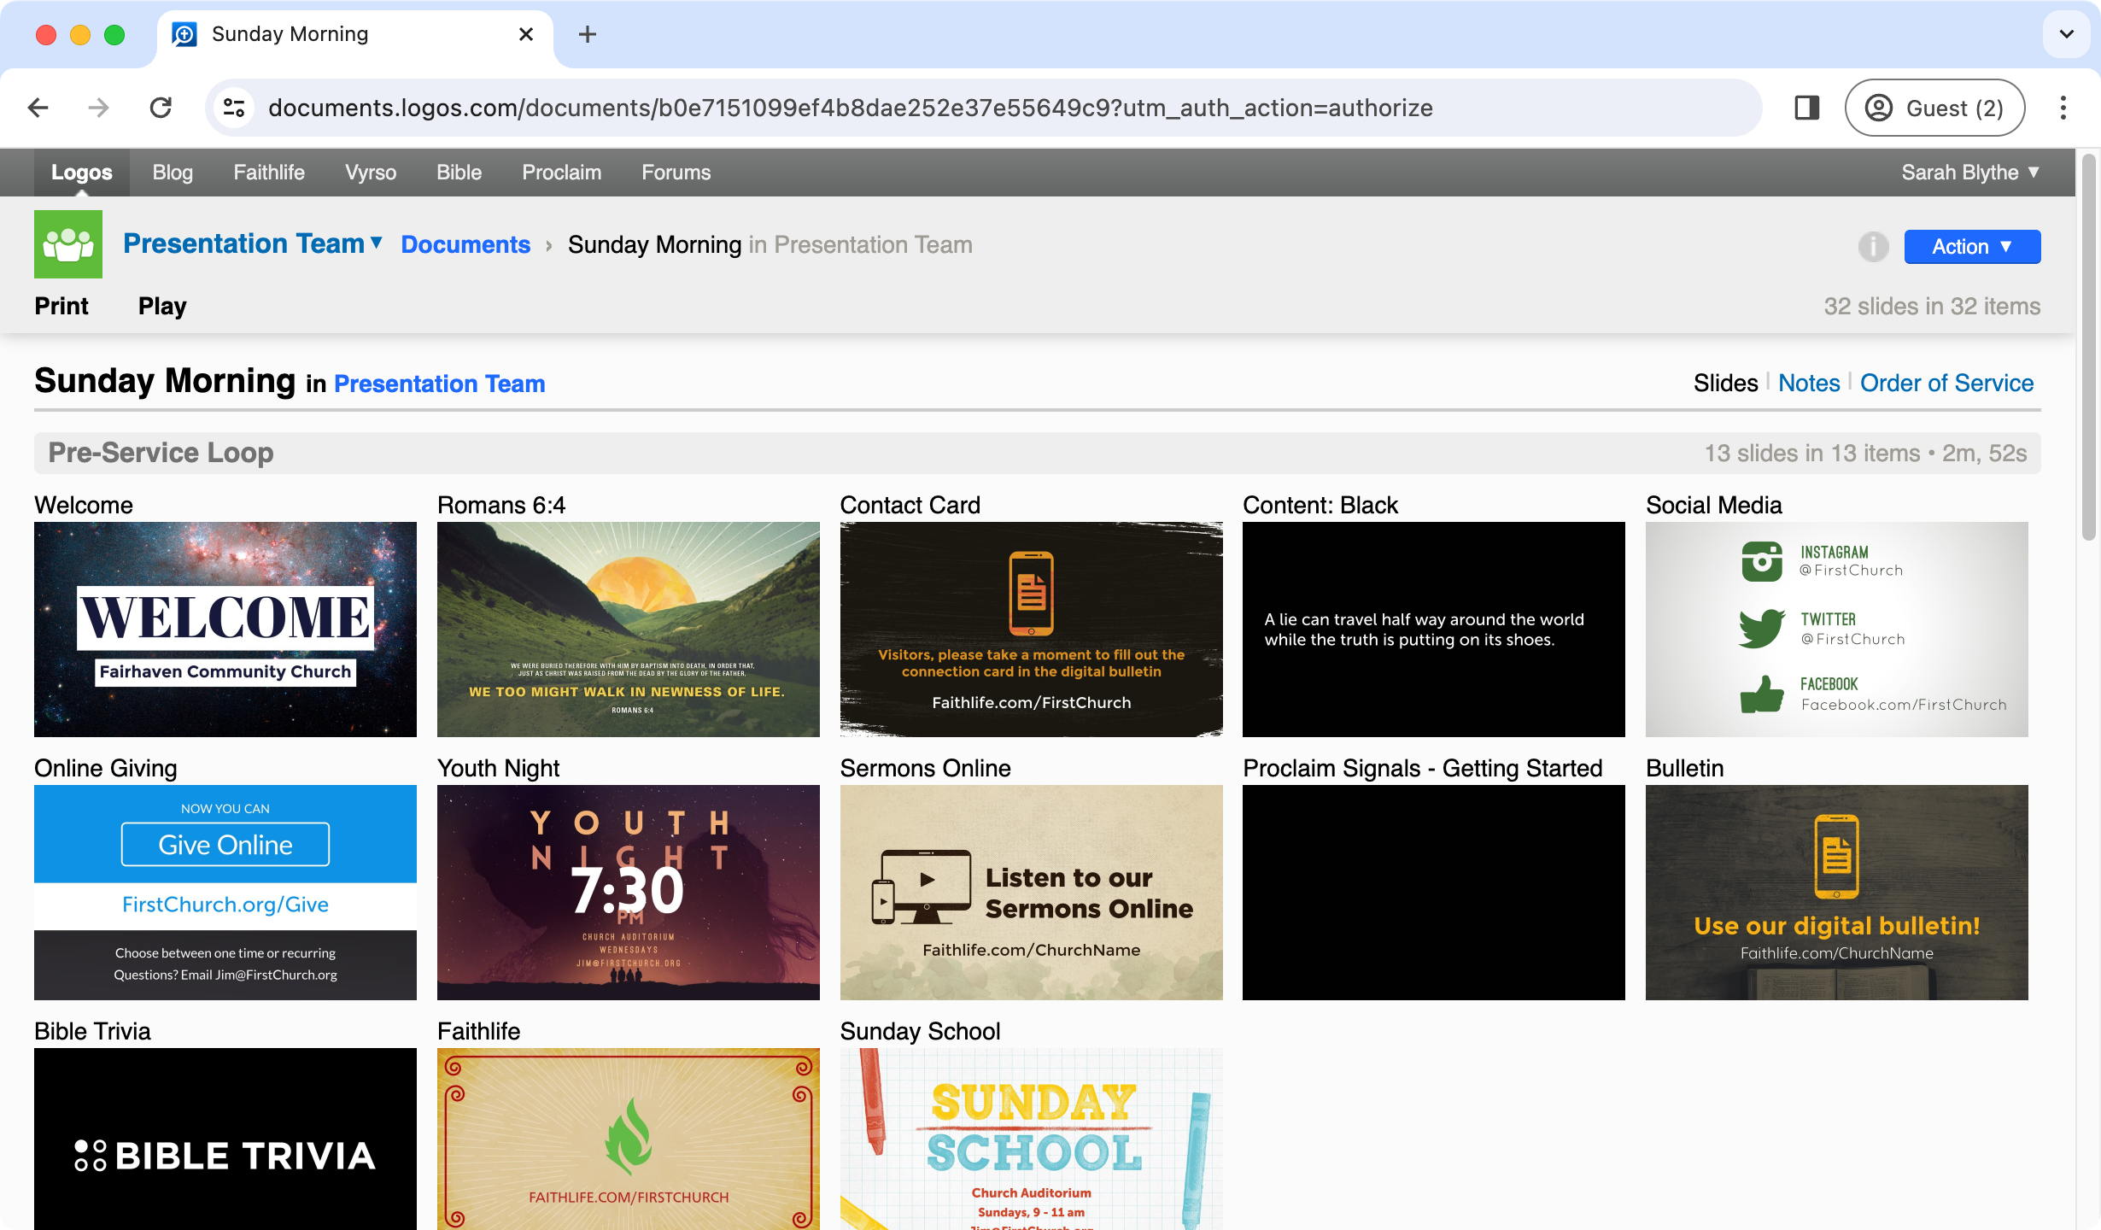Click the site settings icon in address bar
The image size is (2101, 1230).
(234, 108)
